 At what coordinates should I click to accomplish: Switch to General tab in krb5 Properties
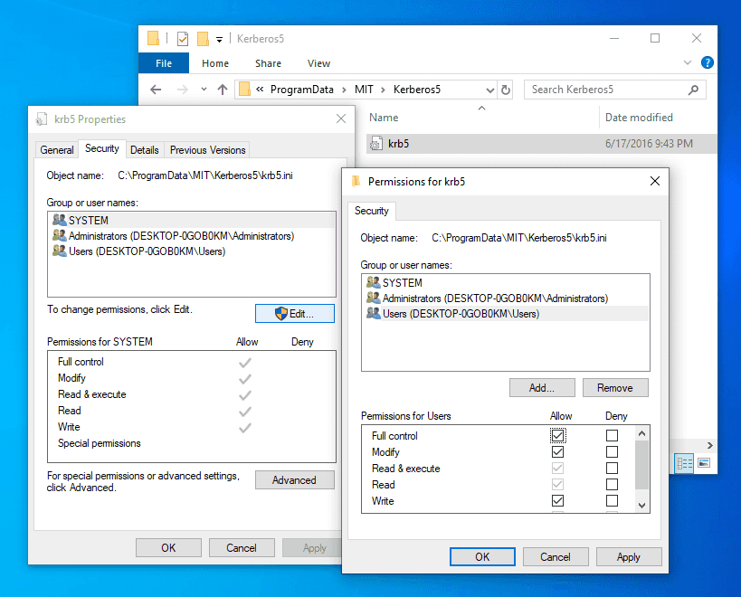(x=57, y=150)
